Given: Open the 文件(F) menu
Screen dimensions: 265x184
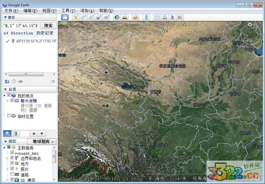Looking at the screenshot, I should pos(11,11).
